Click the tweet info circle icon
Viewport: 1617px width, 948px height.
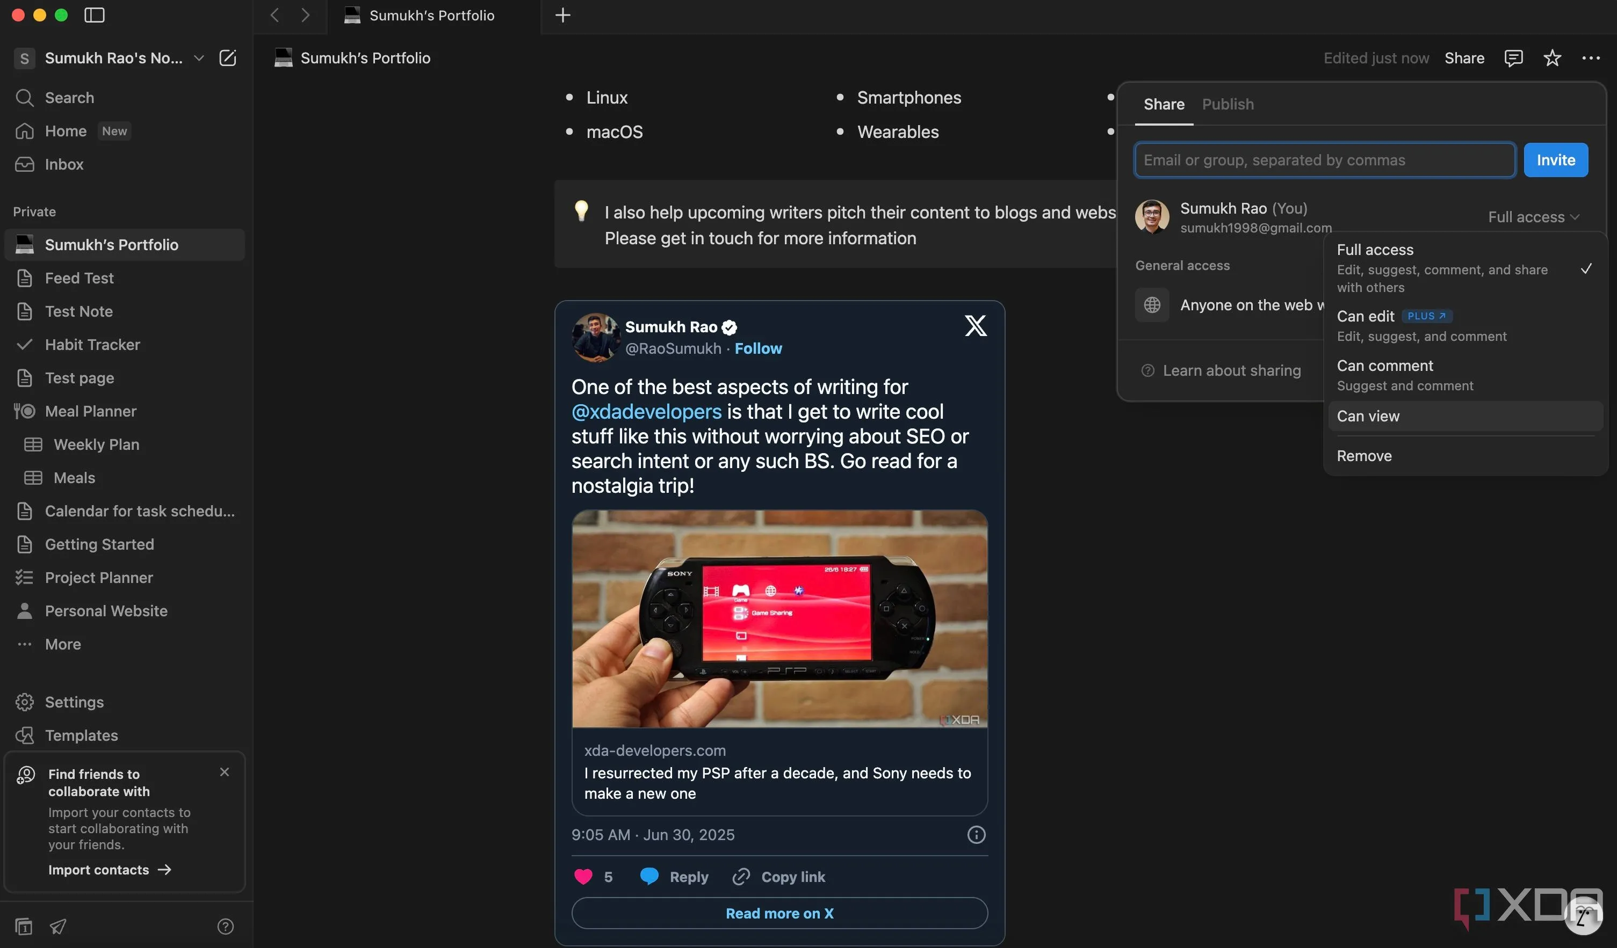tap(976, 835)
